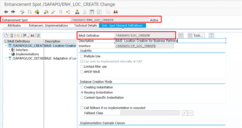Expand the /SAPAPO/LOC_DETAIL tree node
The image size is (242, 128).
[6, 58]
